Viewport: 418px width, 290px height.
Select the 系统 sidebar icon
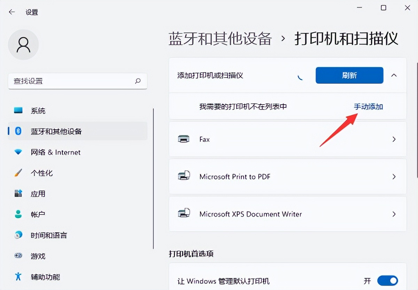coord(18,111)
